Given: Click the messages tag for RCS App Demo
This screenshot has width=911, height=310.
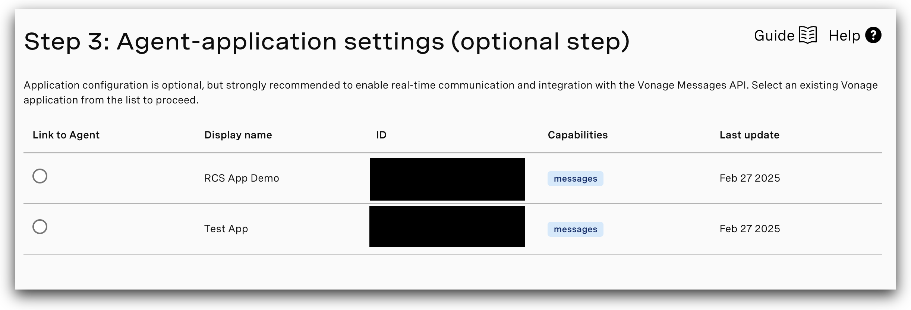Looking at the screenshot, I should click(575, 179).
